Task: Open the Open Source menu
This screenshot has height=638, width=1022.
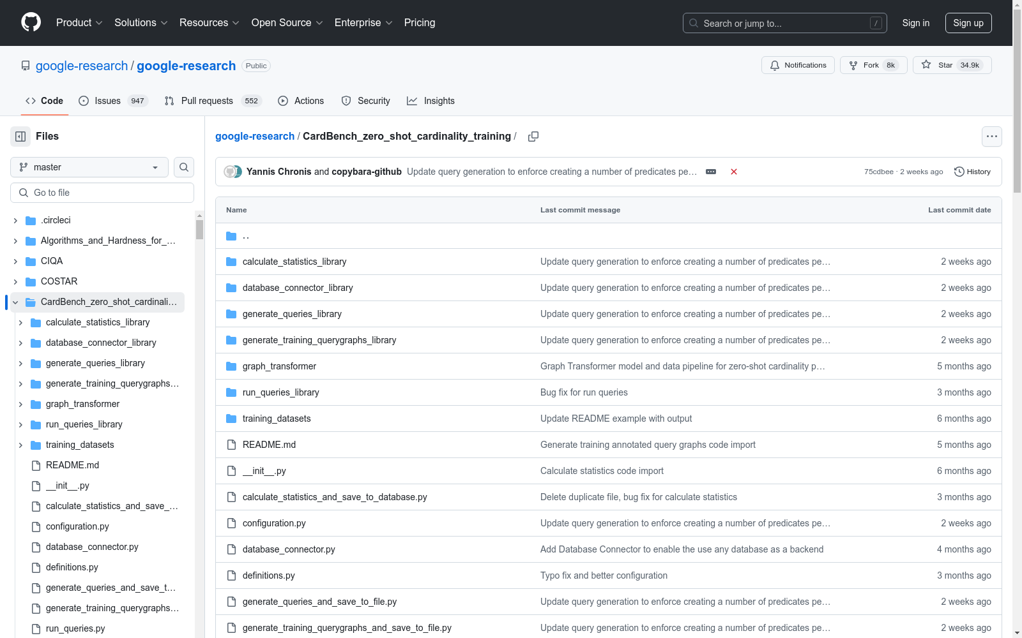Action: pos(287,22)
